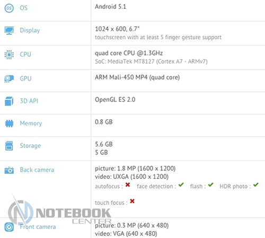Click the autofocus red cross mark

(x=128, y=185)
